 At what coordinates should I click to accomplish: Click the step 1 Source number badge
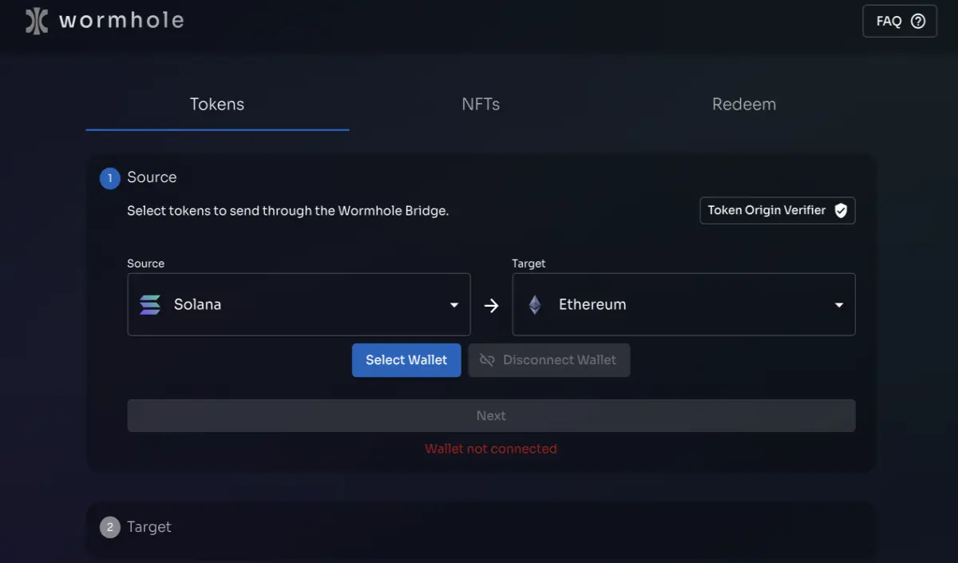click(110, 178)
